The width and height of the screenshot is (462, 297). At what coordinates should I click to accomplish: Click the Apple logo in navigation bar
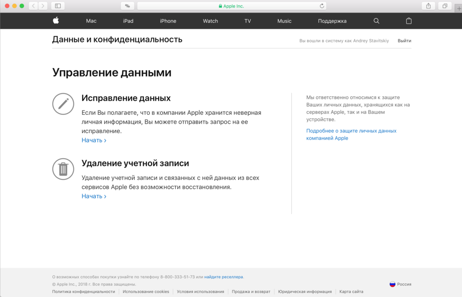tap(56, 20)
